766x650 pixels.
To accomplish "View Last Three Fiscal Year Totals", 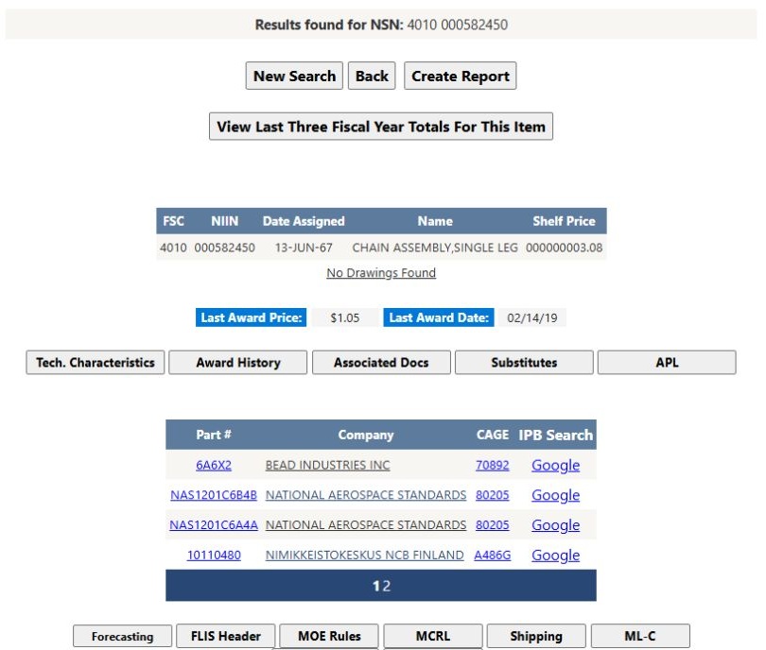I will (x=381, y=127).
